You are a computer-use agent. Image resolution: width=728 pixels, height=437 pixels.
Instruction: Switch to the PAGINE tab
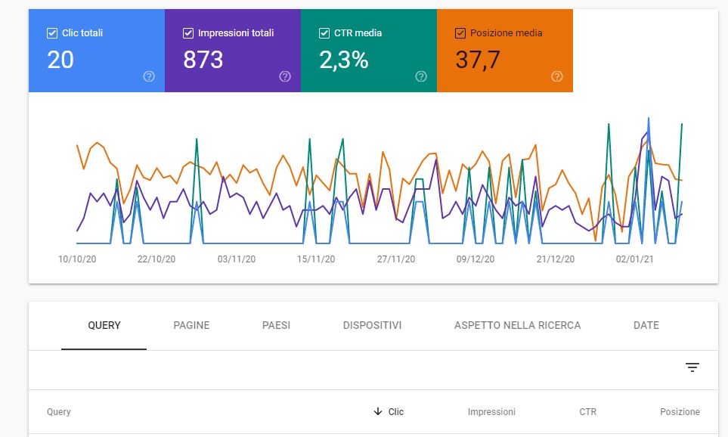click(191, 325)
